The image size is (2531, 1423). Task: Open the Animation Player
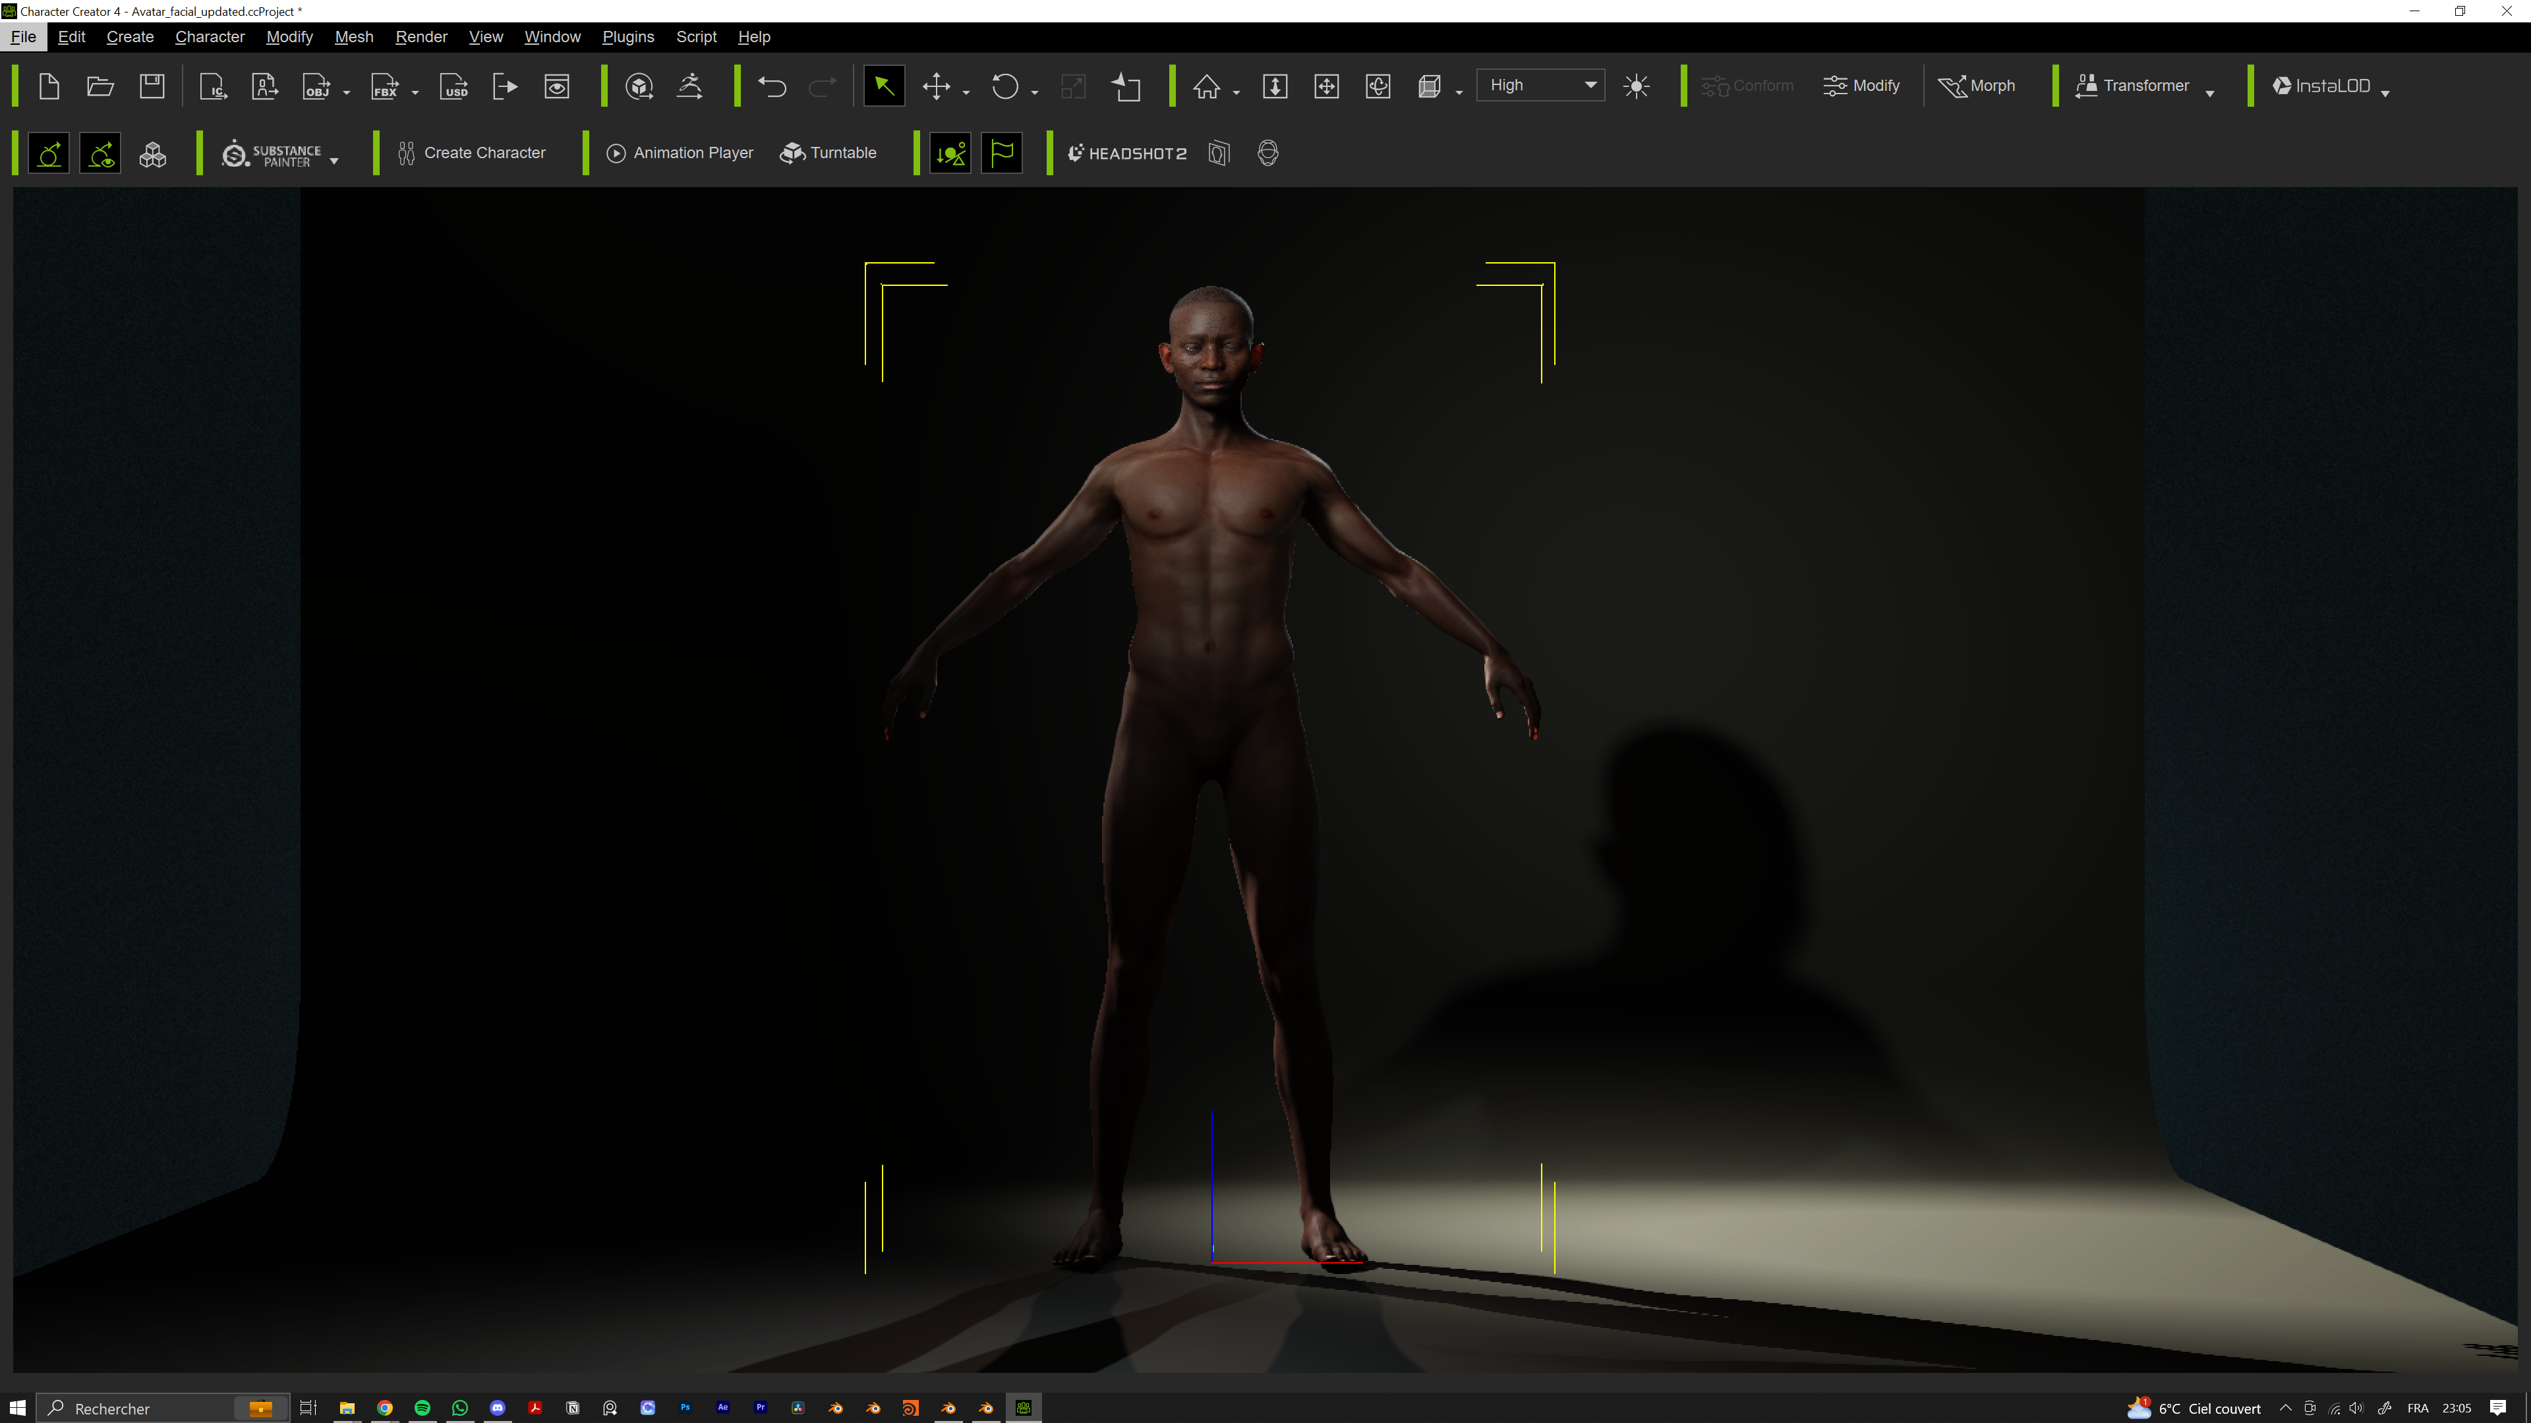(680, 153)
